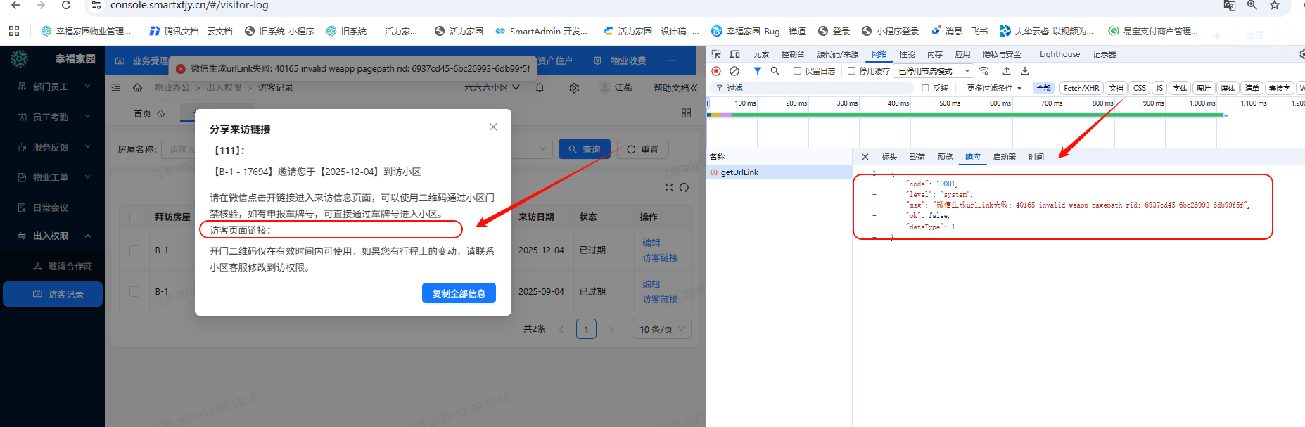Click the fullscreen expand icon above table

(x=669, y=187)
